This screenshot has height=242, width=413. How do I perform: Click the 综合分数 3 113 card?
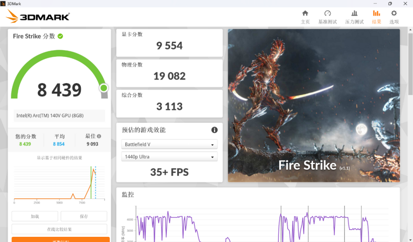pyautogui.click(x=170, y=104)
